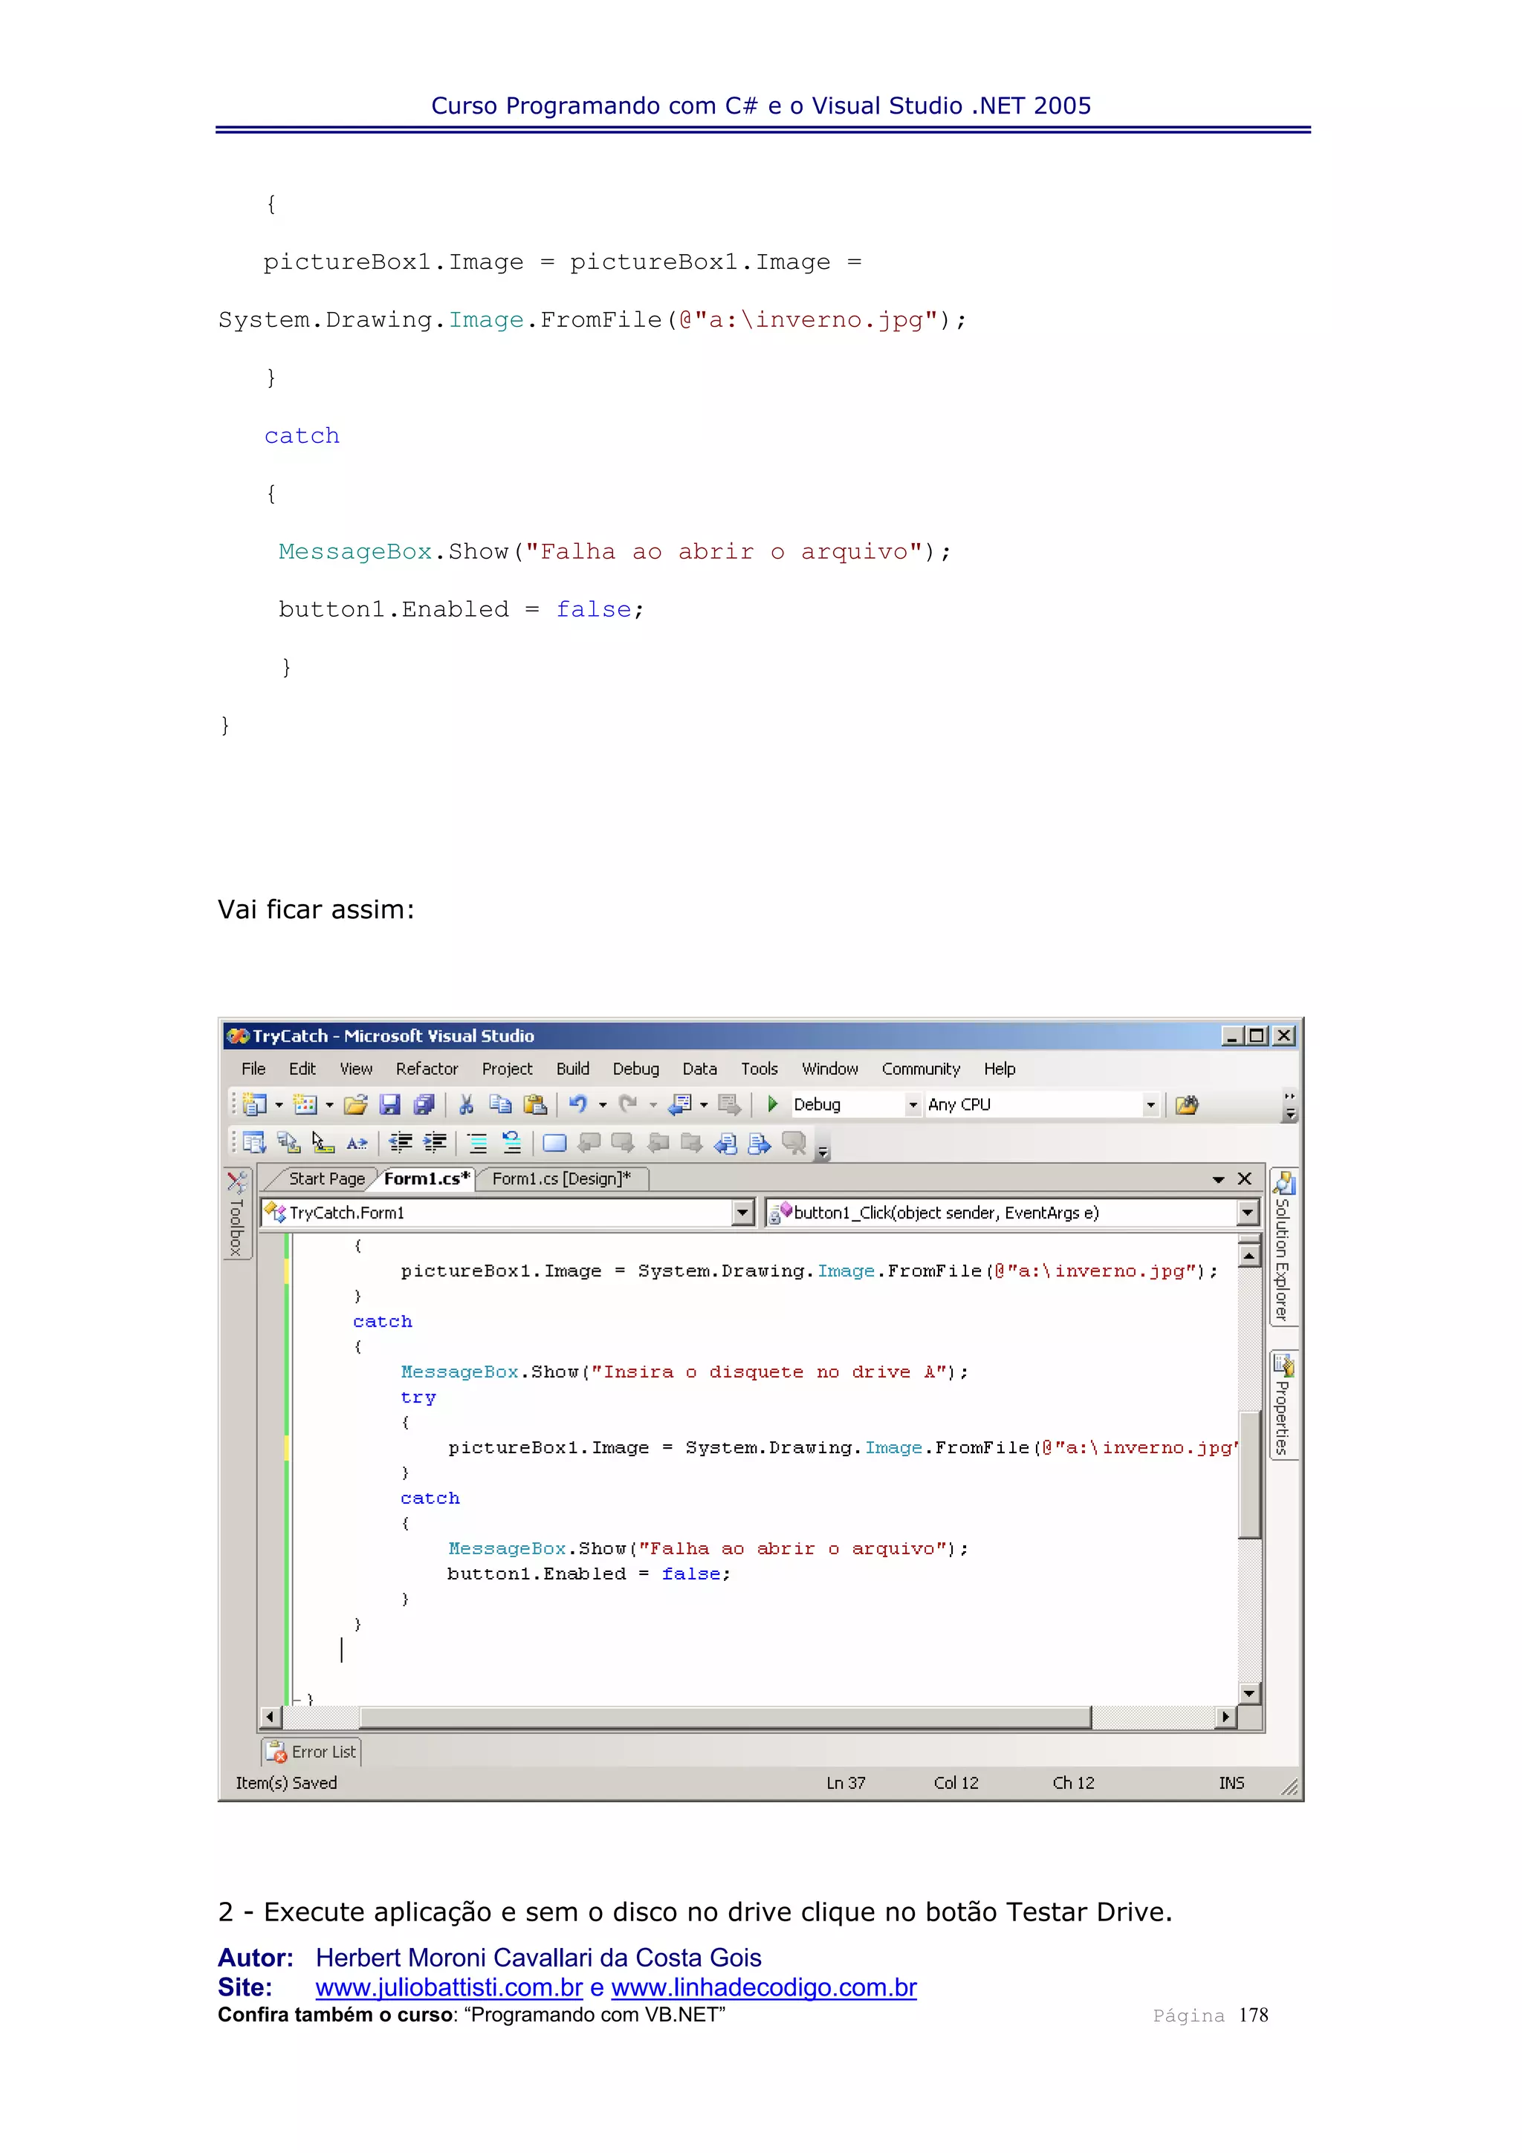Expand the TryCatch.Form1 types dropdown
The width and height of the screenshot is (1522, 2153).
[742, 1212]
